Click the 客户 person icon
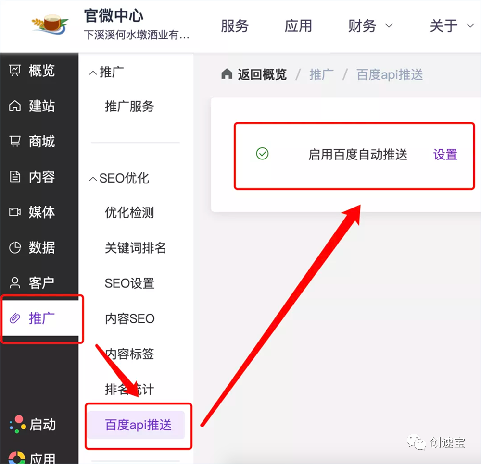The height and width of the screenshot is (464, 481). coord(15,283)
